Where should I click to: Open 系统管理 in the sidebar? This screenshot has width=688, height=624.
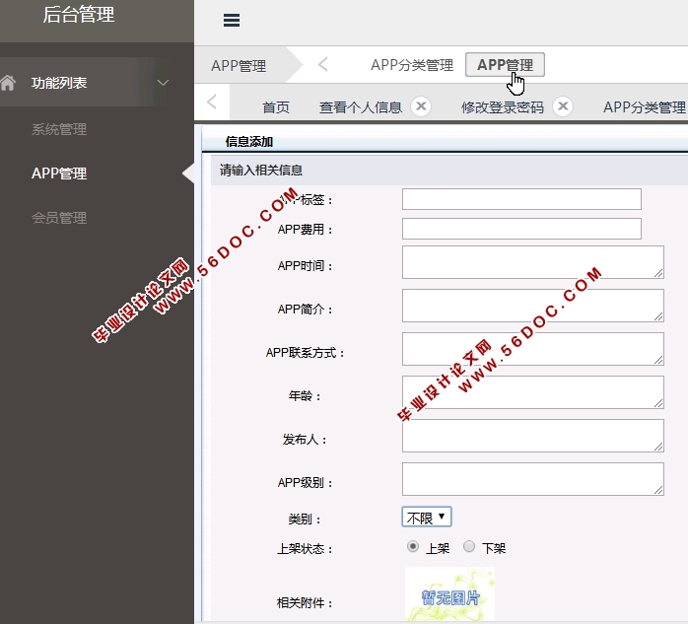[59, 129]
